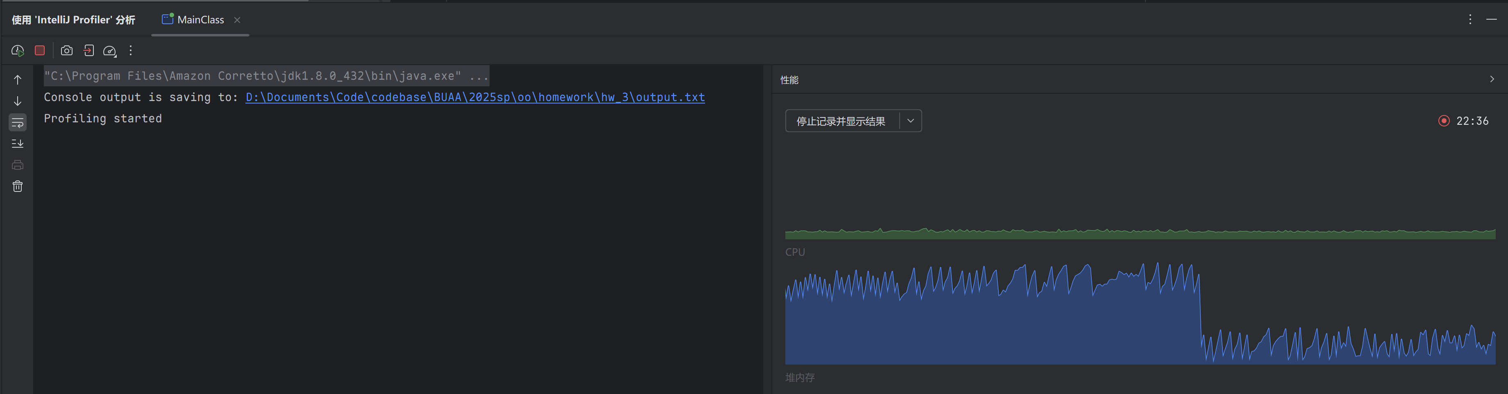Expand the 性能 panel with its chevron

click(1492, 79)
